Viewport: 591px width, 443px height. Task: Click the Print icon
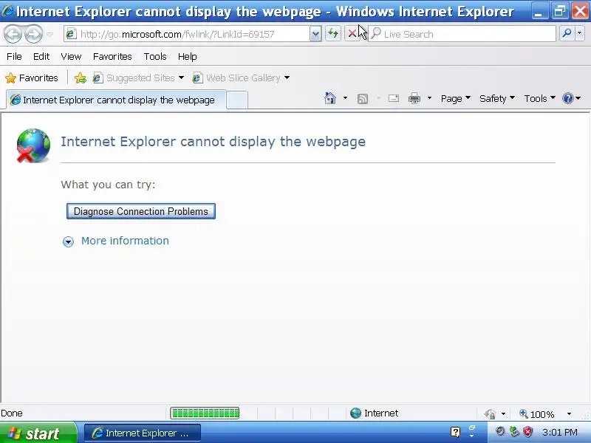[414, 98]
